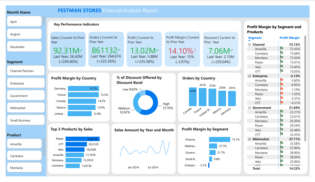
Task: Click the Midmarket bar in Profit Margin by Segment
Action: tap(213, 146)
